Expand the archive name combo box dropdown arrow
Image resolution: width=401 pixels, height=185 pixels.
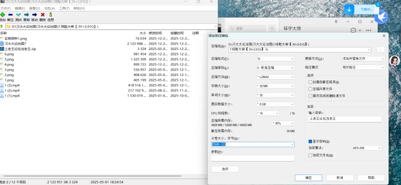[369, 49]
